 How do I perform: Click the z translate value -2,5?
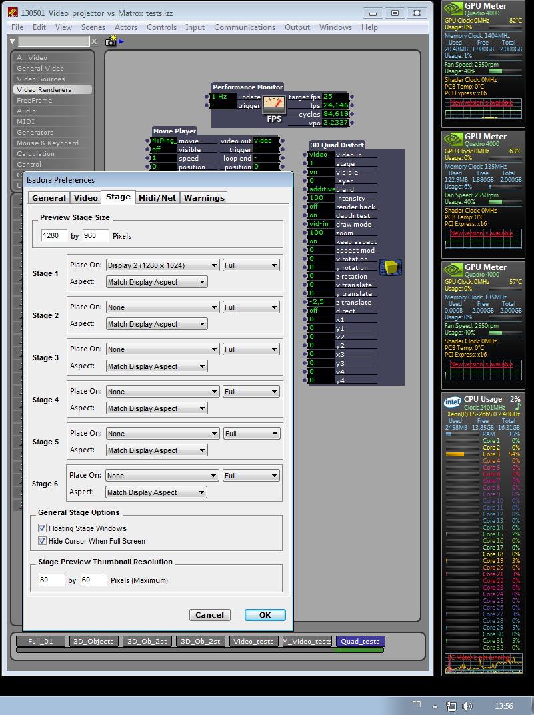point(322,302)
